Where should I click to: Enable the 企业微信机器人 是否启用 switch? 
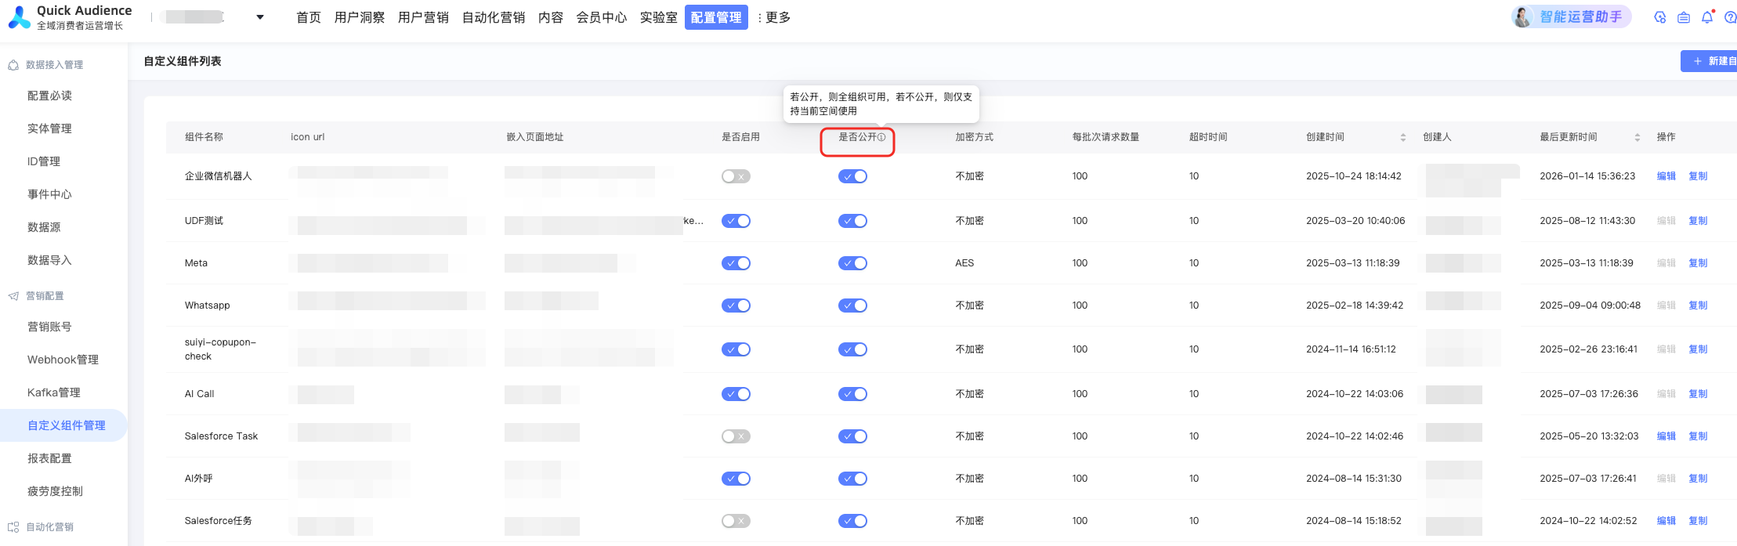736,176
